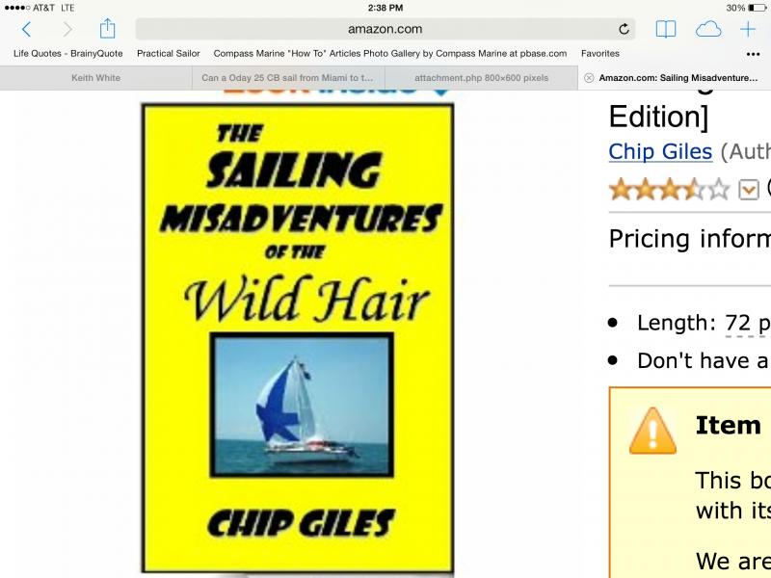Show iCloud Tabs via cloud icon
This screenshot has height=578, width=771.
point(708,30)
